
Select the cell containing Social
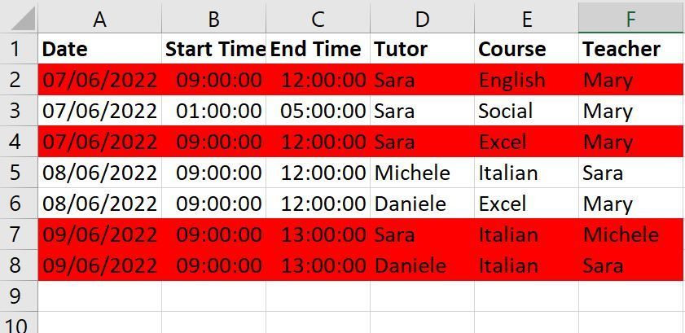click(x=526, y=111)
